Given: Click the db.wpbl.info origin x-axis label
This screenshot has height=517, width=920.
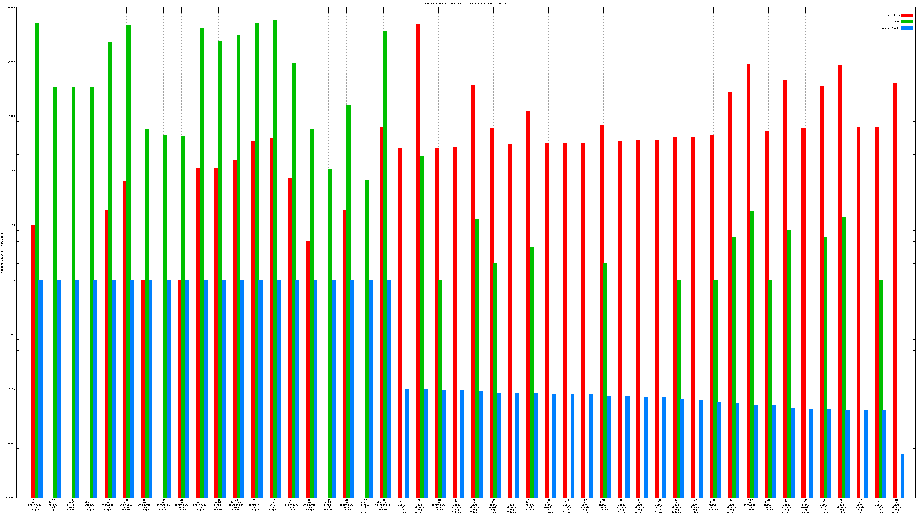Looking at the screenshot, I should click(273, 505).
